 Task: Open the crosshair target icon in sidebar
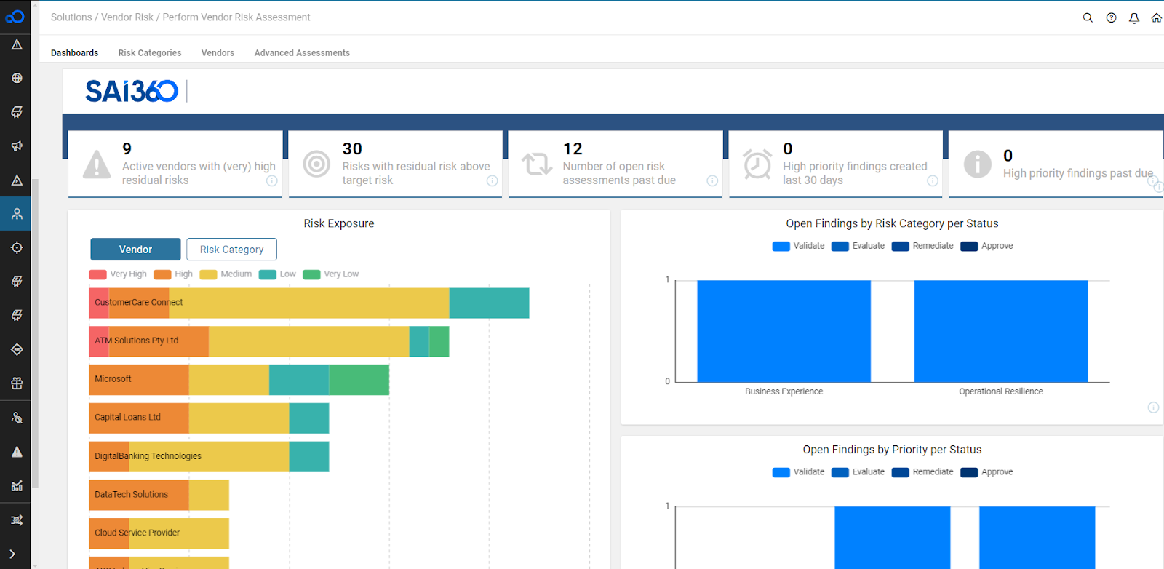pyautogui.click(x=17, y=248)
